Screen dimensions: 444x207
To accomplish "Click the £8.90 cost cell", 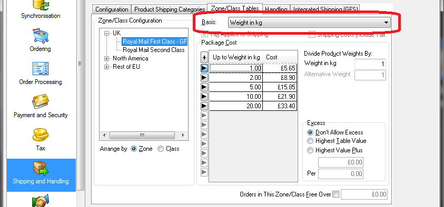I will pyautogui.click(x=280, y=78).
